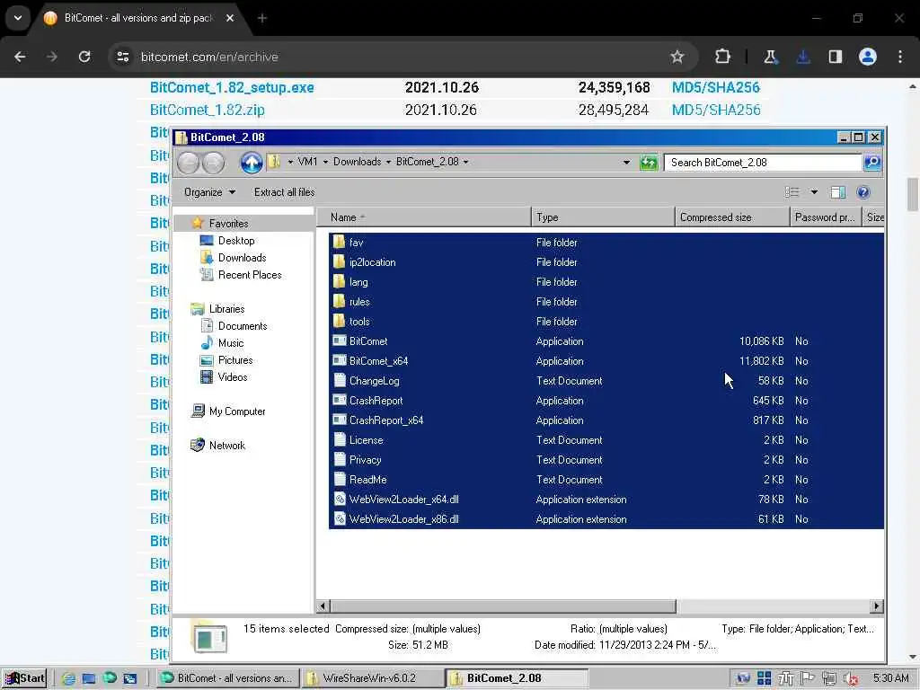Open Chrome extensions puzzle icon

pyautogui.click(x=723, y=57)
